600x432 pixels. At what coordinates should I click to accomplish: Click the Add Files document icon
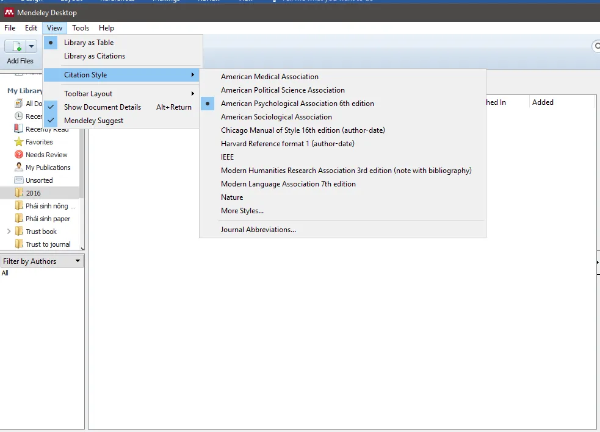pyautogui.click(x=16, y=46)
